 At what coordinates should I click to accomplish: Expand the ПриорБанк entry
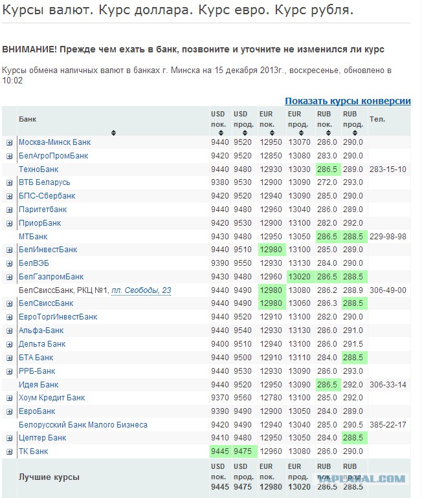10,223
